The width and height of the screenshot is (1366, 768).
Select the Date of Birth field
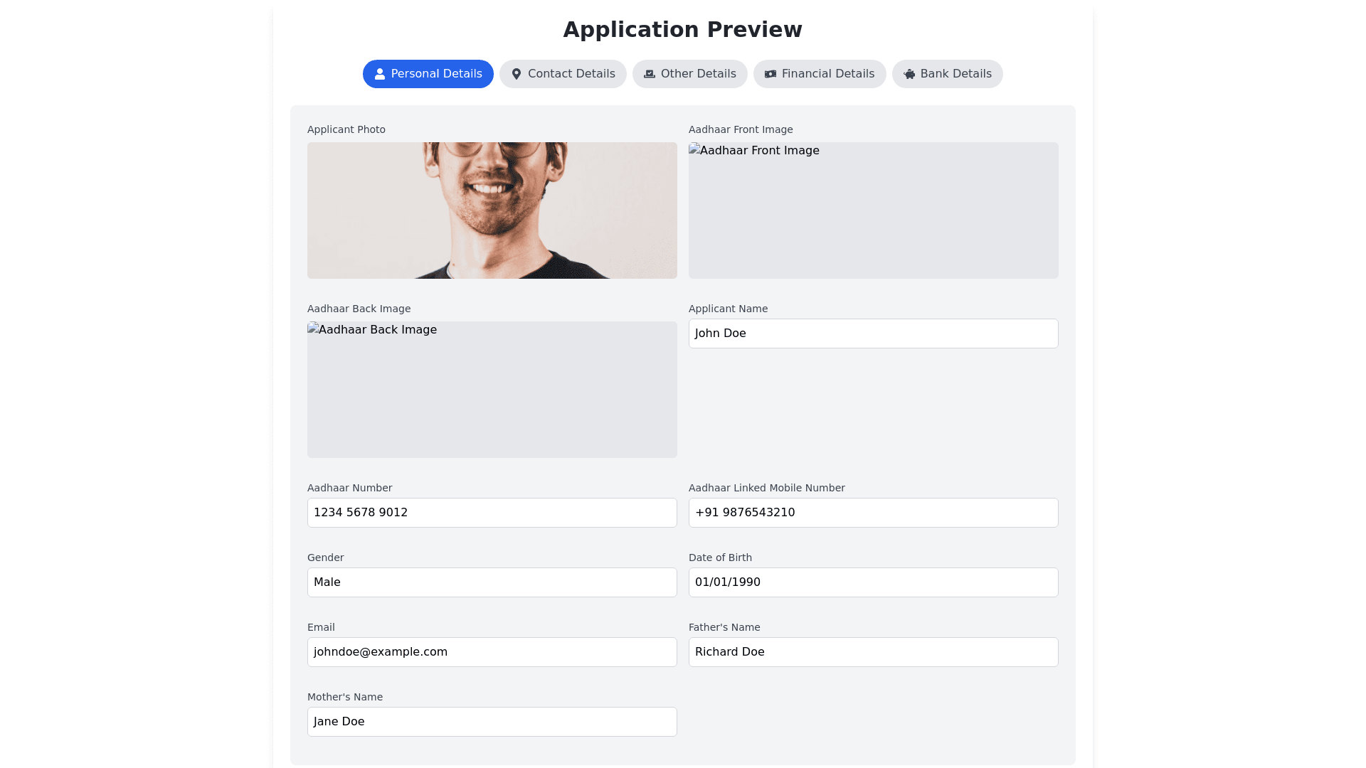click(873, 582)
